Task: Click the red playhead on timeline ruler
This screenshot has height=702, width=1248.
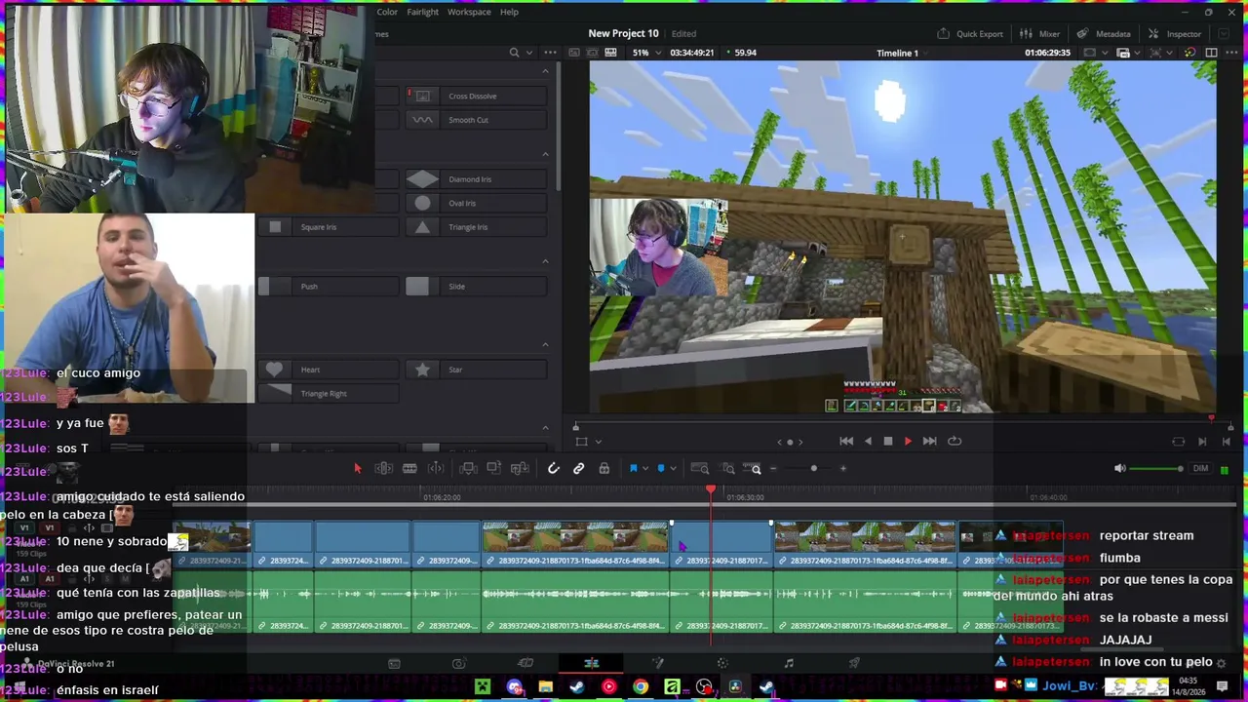Action: pos(711,489)
